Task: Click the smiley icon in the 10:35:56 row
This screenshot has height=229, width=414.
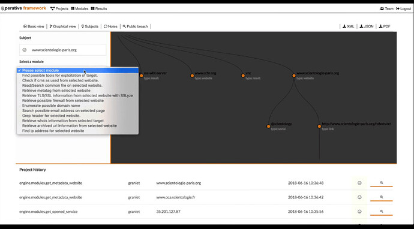Action: (359, 212)
